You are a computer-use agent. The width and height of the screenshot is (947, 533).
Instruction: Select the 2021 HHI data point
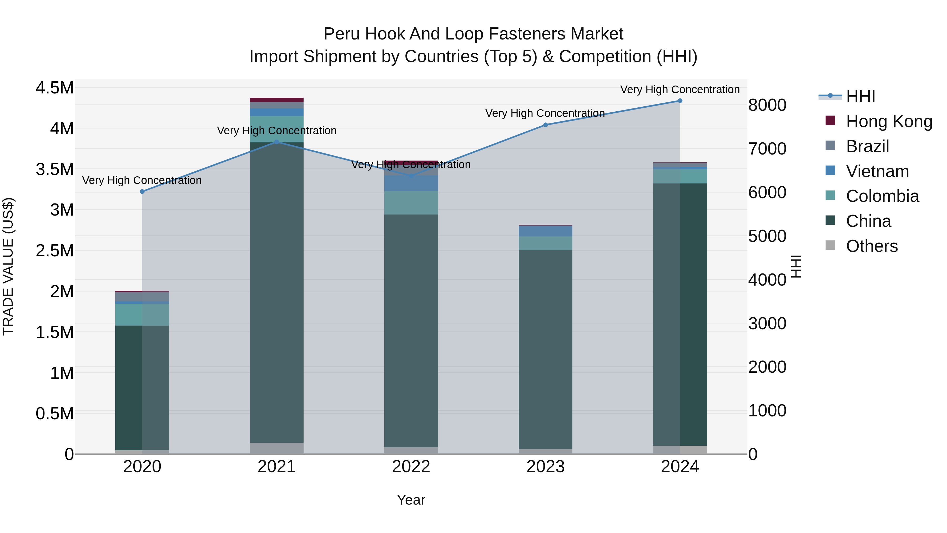point(277,142)
